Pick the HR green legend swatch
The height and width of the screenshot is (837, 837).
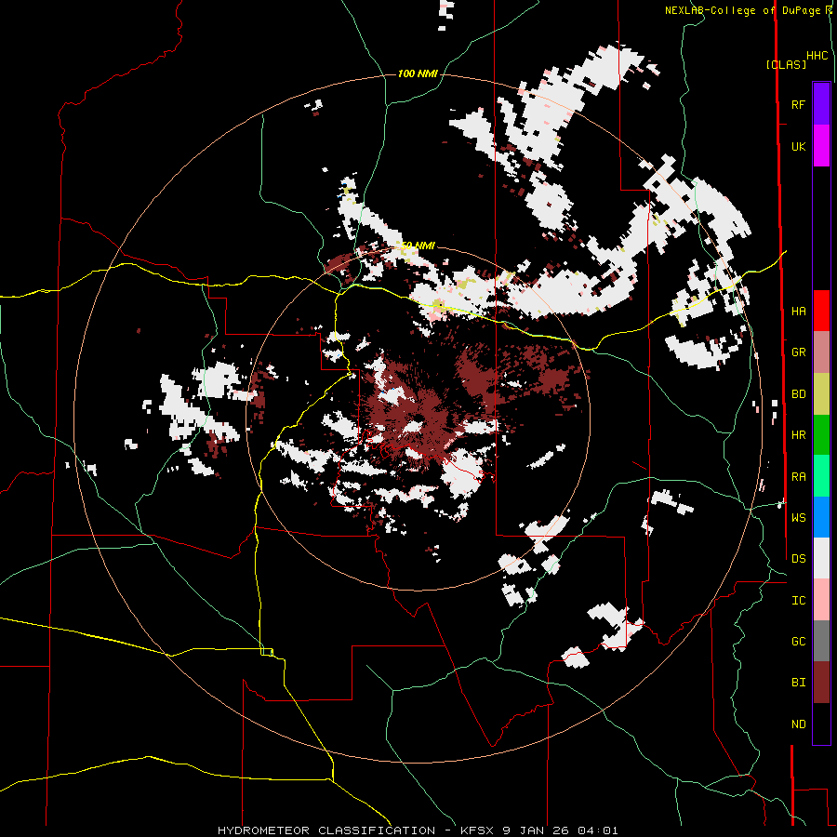(x=821, y=435)
